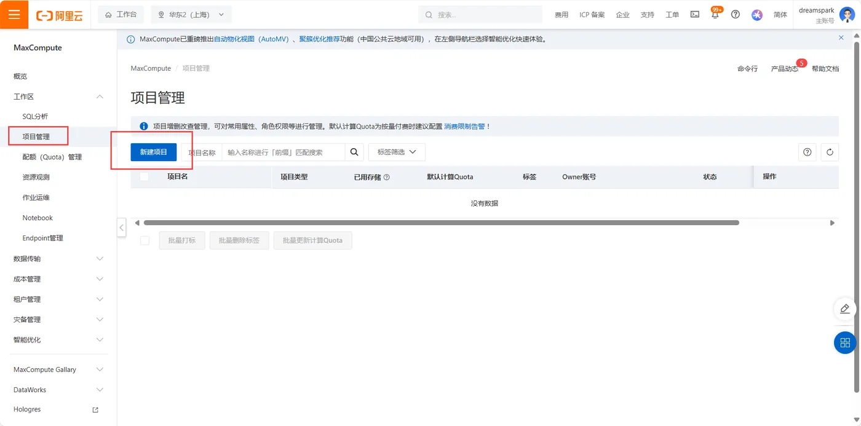861x426 pixels.
Task: Click the 批量打标 button
Action: (x=182, y=240)
